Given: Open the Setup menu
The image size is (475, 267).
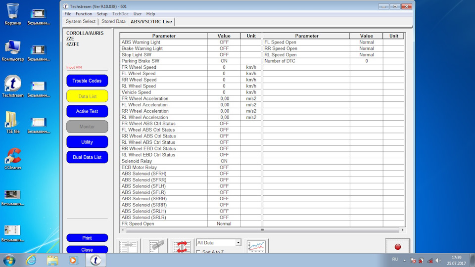Looking at the screenshot, I should (102, 14).
